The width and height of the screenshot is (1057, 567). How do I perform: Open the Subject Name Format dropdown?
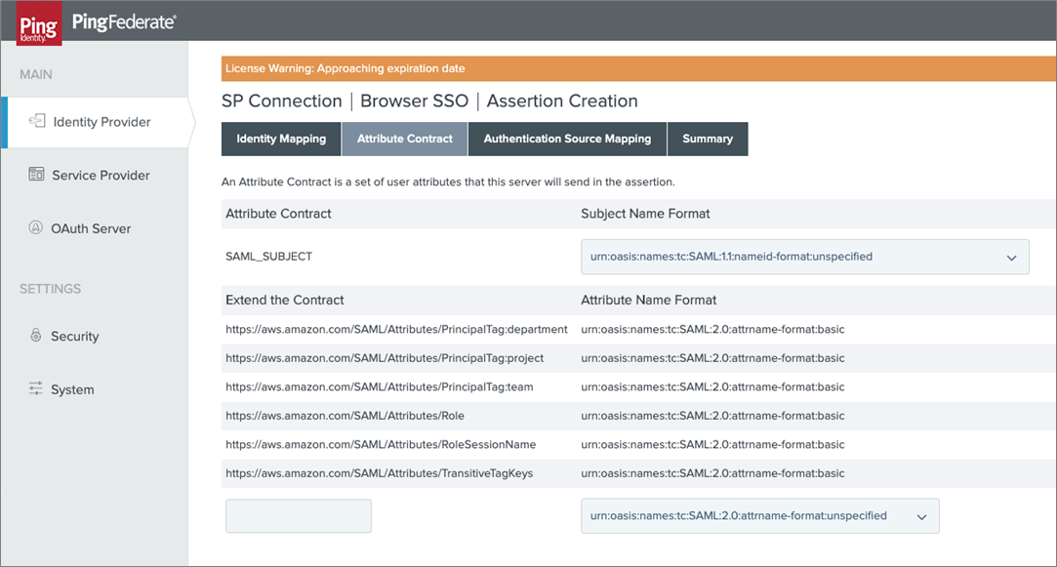tap(804, 257)
